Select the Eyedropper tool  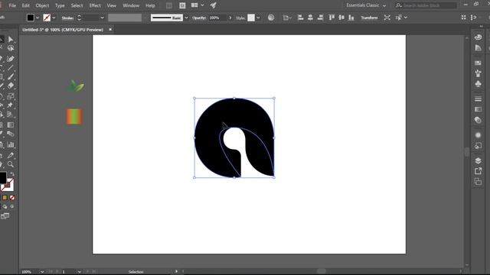pos(10,155)
